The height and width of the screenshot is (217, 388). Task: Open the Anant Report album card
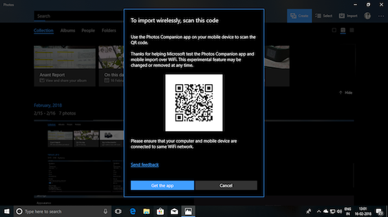[64, 66]
